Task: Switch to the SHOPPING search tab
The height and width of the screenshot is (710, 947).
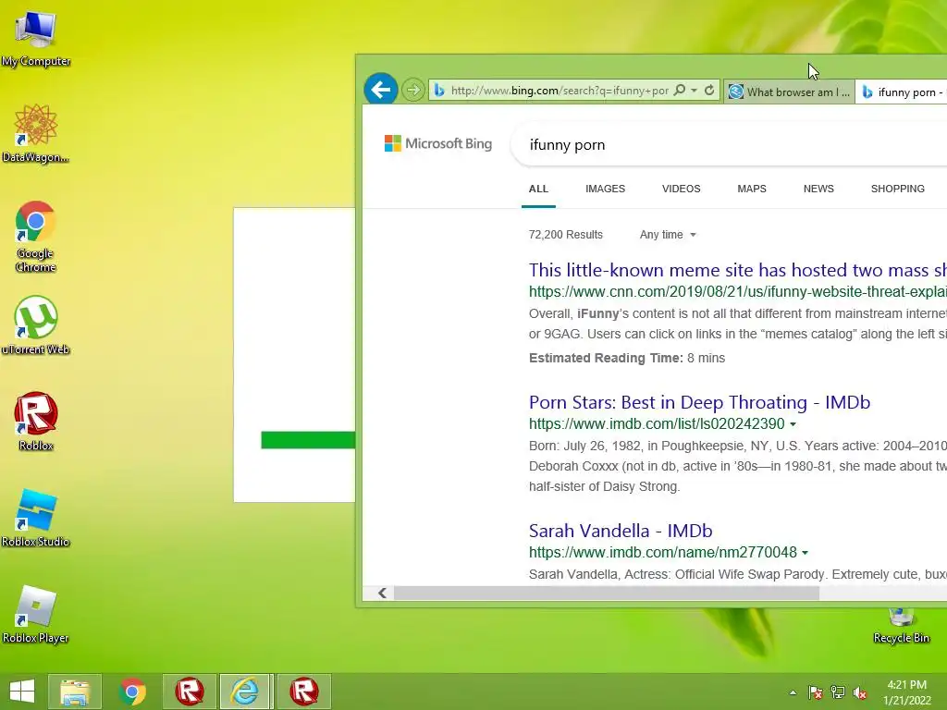Action: point(897,189)
